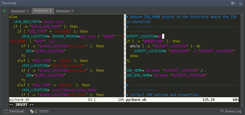
Task: Click the green plus new session icon
Action: (x=4, y=11)
